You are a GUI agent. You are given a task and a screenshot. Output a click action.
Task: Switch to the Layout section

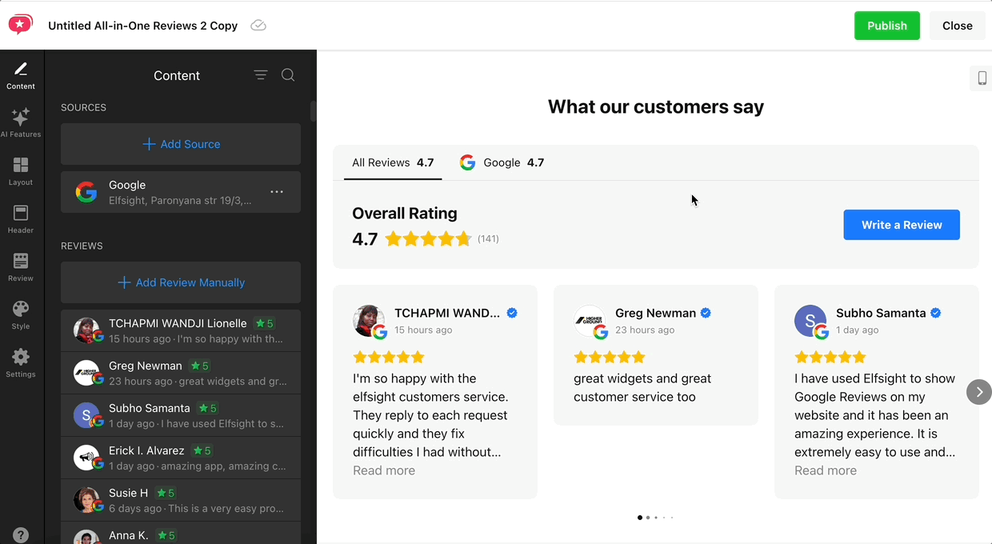point(21,170)
